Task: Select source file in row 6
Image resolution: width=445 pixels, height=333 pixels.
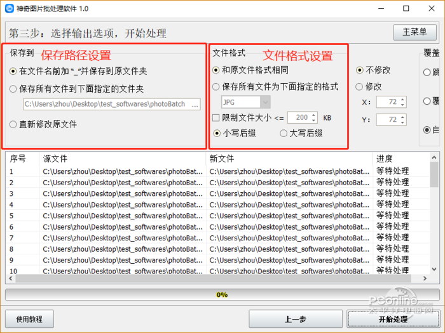Action: 123,227
